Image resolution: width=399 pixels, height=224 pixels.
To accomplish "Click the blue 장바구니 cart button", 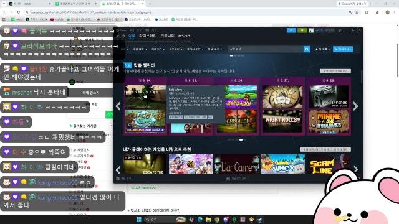I will [x=343, y=49].
